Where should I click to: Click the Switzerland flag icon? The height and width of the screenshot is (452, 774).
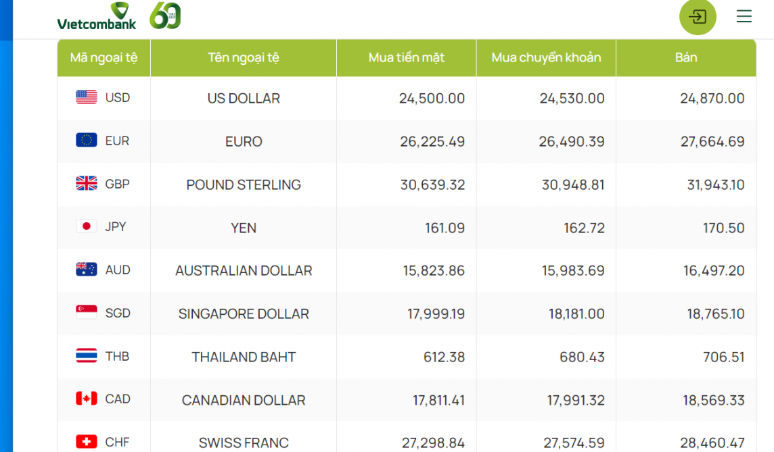(x=87, y=442)
